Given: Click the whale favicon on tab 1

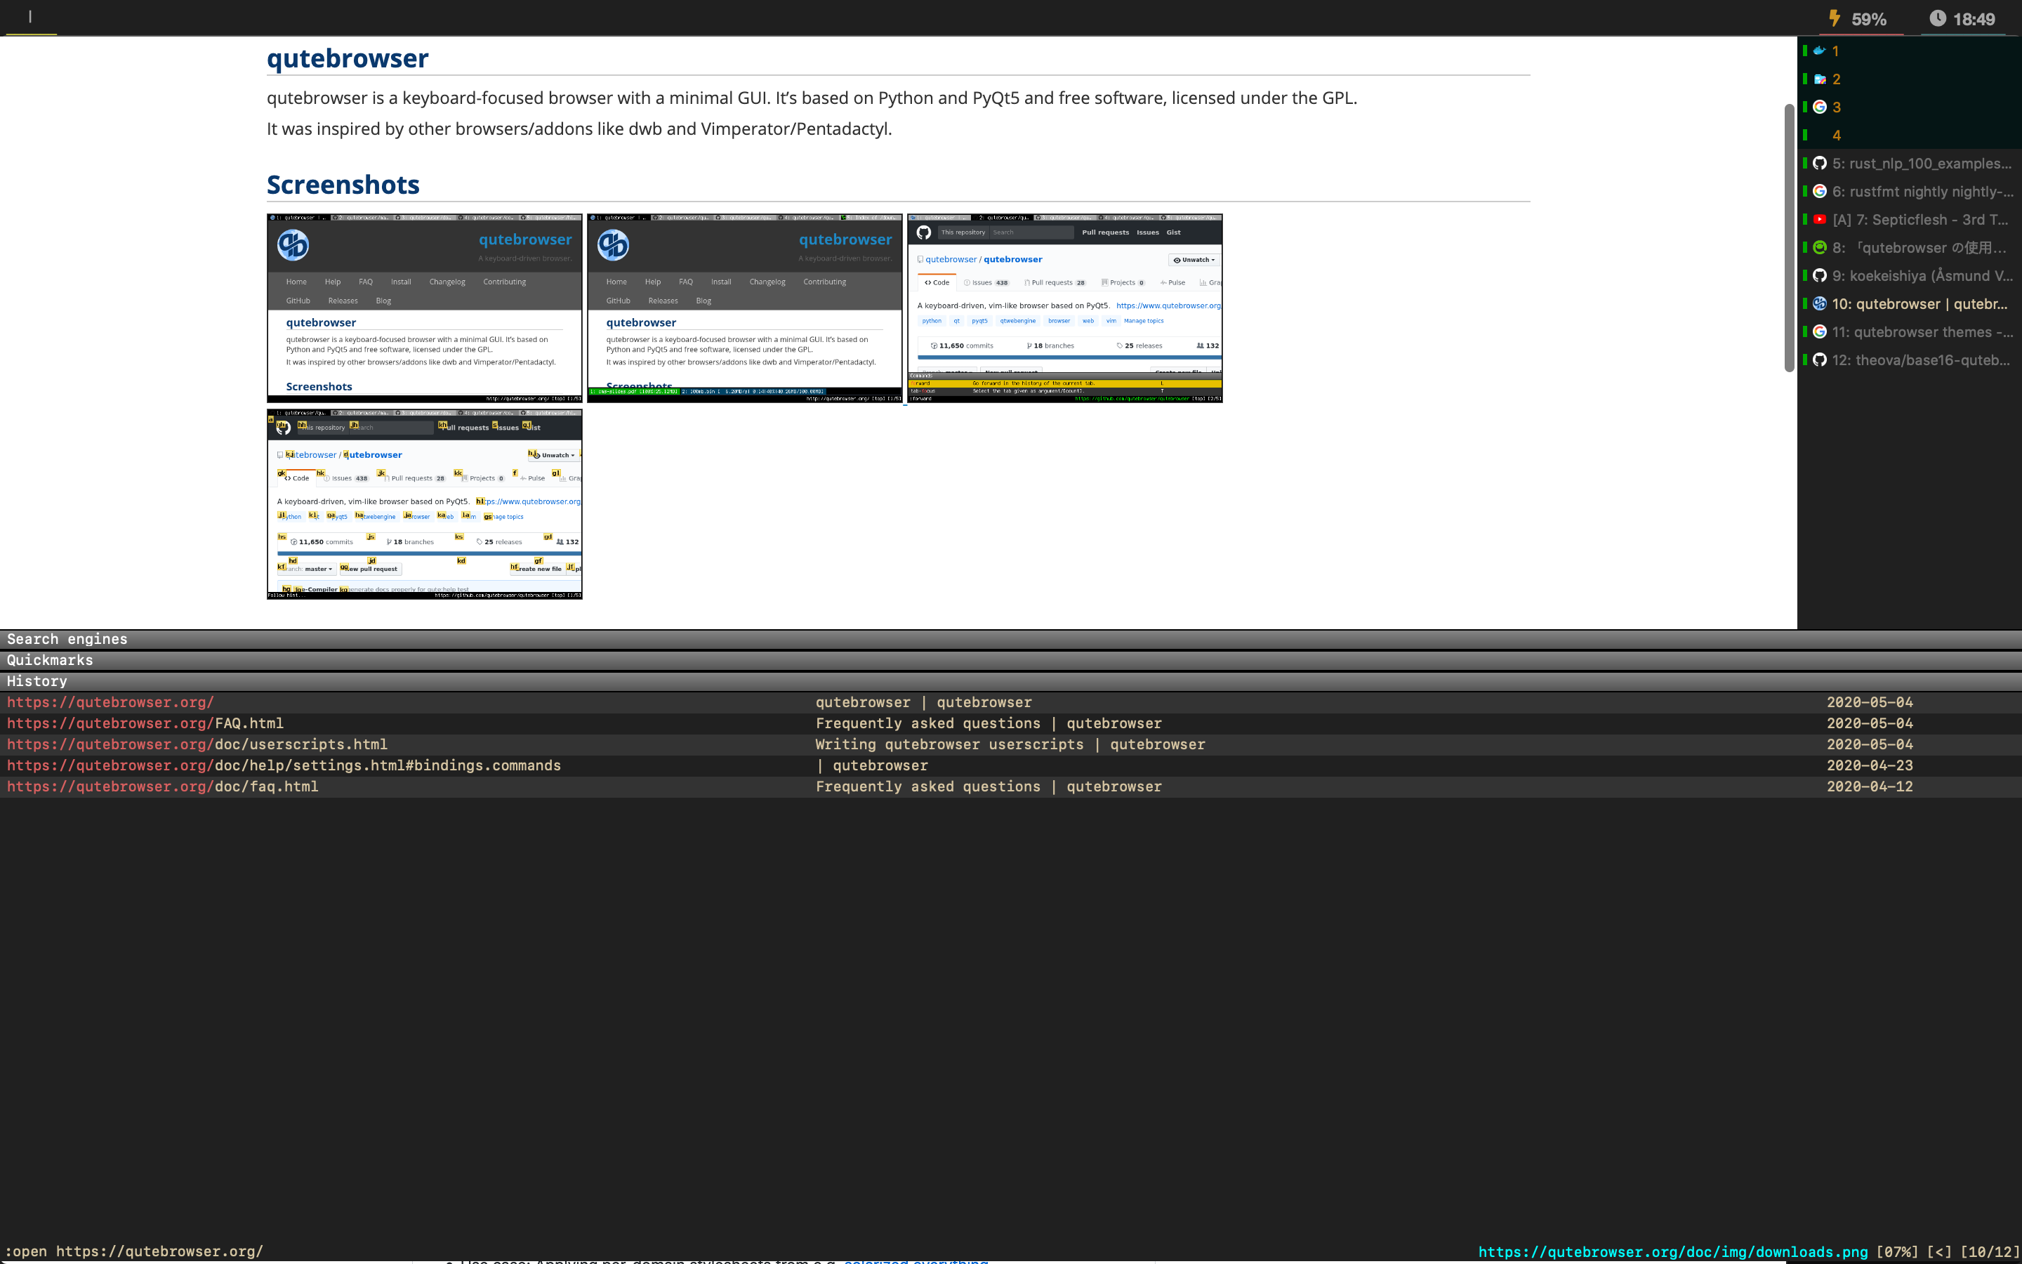Looking at the screenshot, I should (x=1819, y=51).
